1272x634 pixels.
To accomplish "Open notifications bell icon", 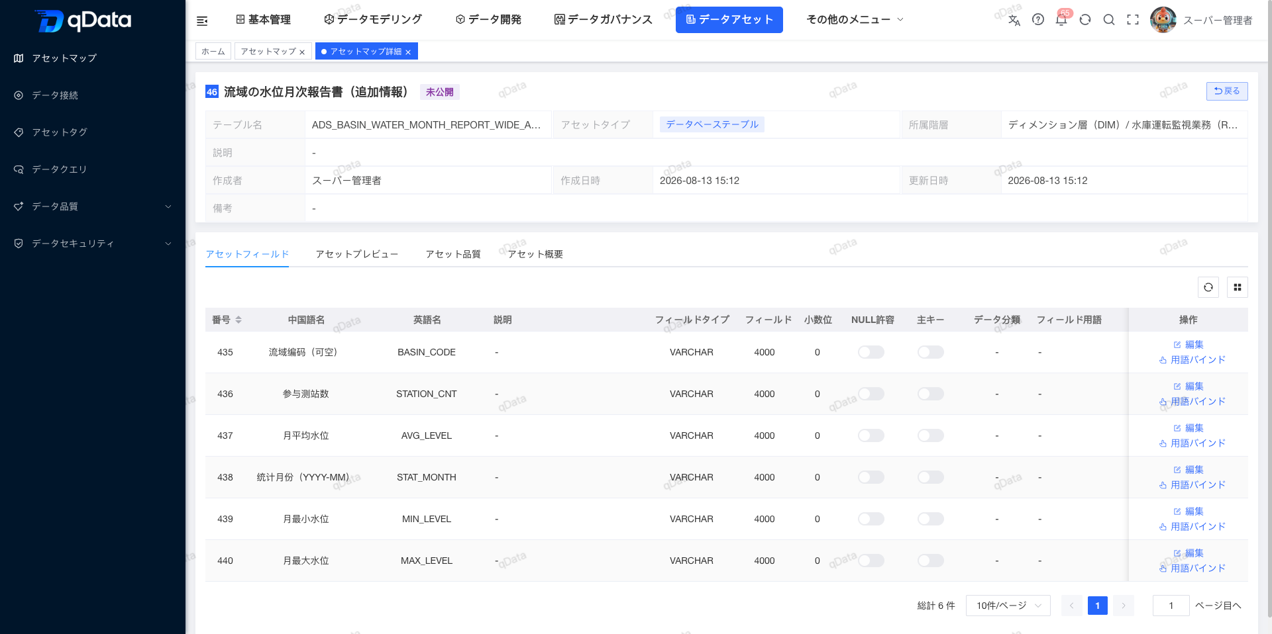I will [1061, 20].
